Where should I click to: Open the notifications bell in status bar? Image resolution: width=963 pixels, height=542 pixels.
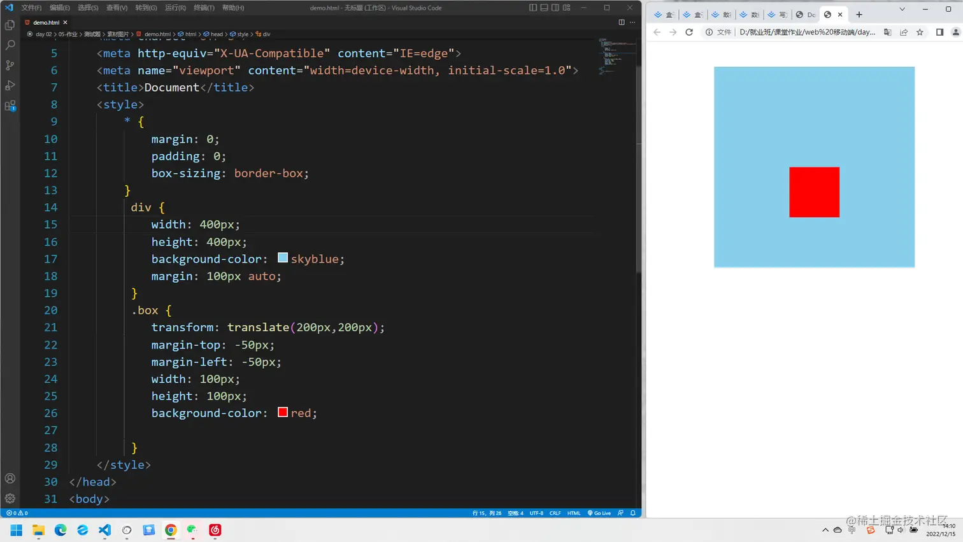pyautogui.click(x=633, y=513)
